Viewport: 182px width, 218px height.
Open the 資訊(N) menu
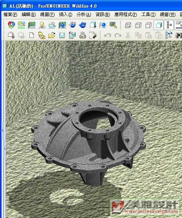[103, 15]
